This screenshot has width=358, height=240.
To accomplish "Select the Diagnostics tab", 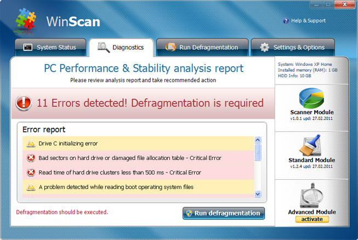I will click(x=121, y=48).
